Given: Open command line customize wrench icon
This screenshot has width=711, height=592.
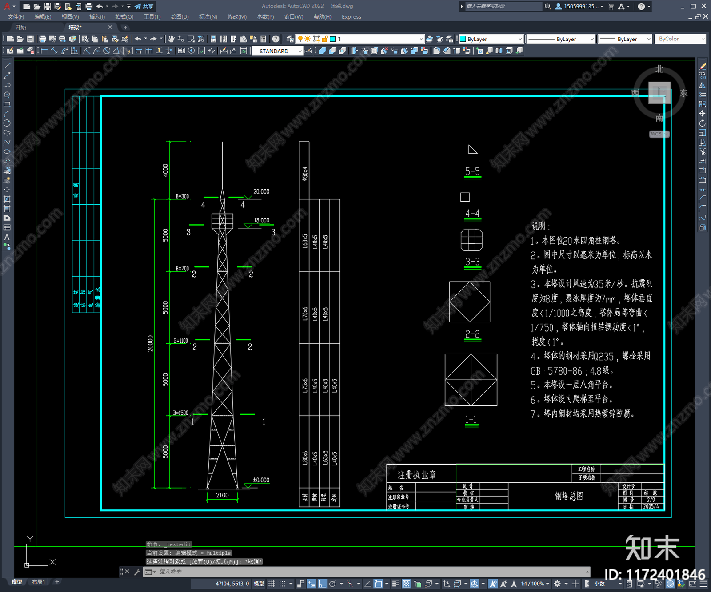Looking at the screenshot, I should (137, 572).
